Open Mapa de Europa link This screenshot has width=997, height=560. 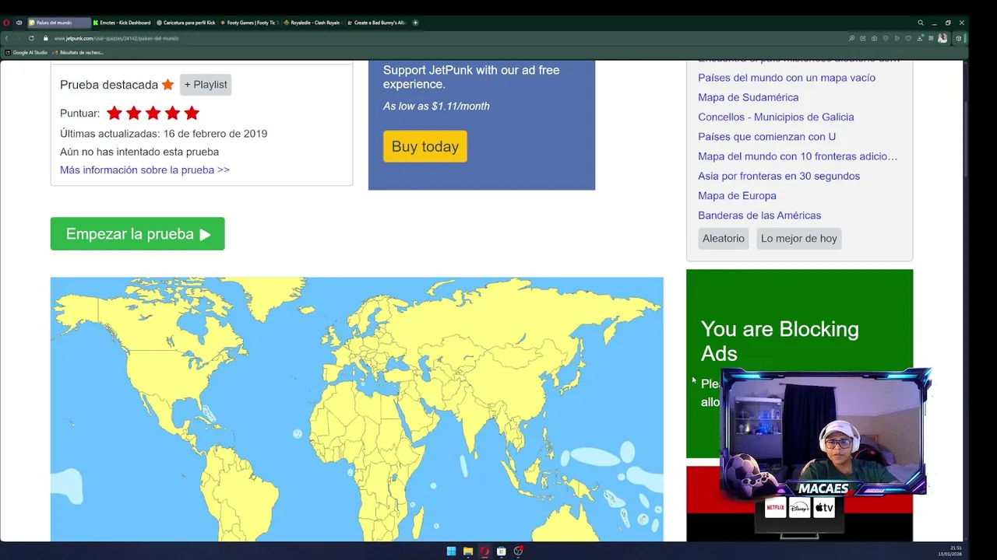click(737, 195)
